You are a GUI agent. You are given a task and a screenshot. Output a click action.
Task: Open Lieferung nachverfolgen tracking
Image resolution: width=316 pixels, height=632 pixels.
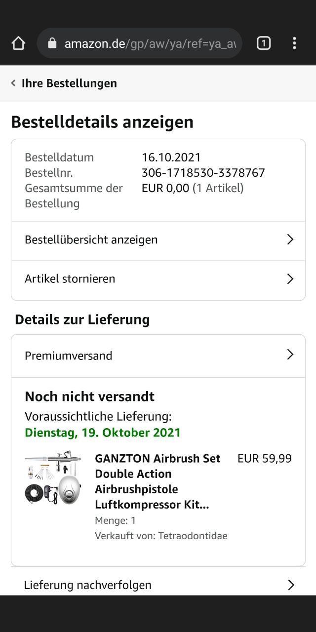88,585
